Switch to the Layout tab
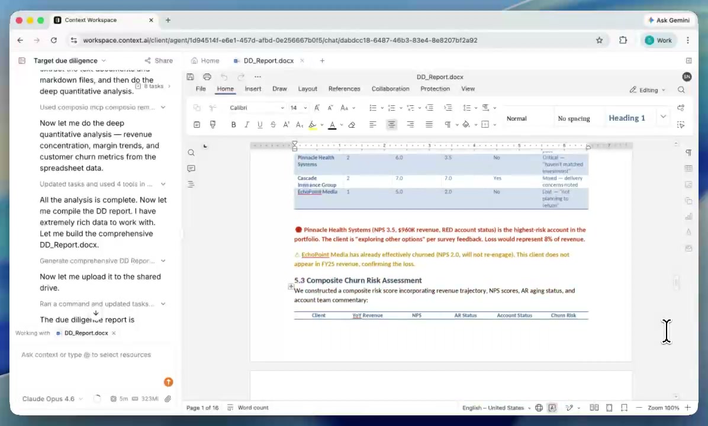Screen dimensions: 708x426 point(307,89)
